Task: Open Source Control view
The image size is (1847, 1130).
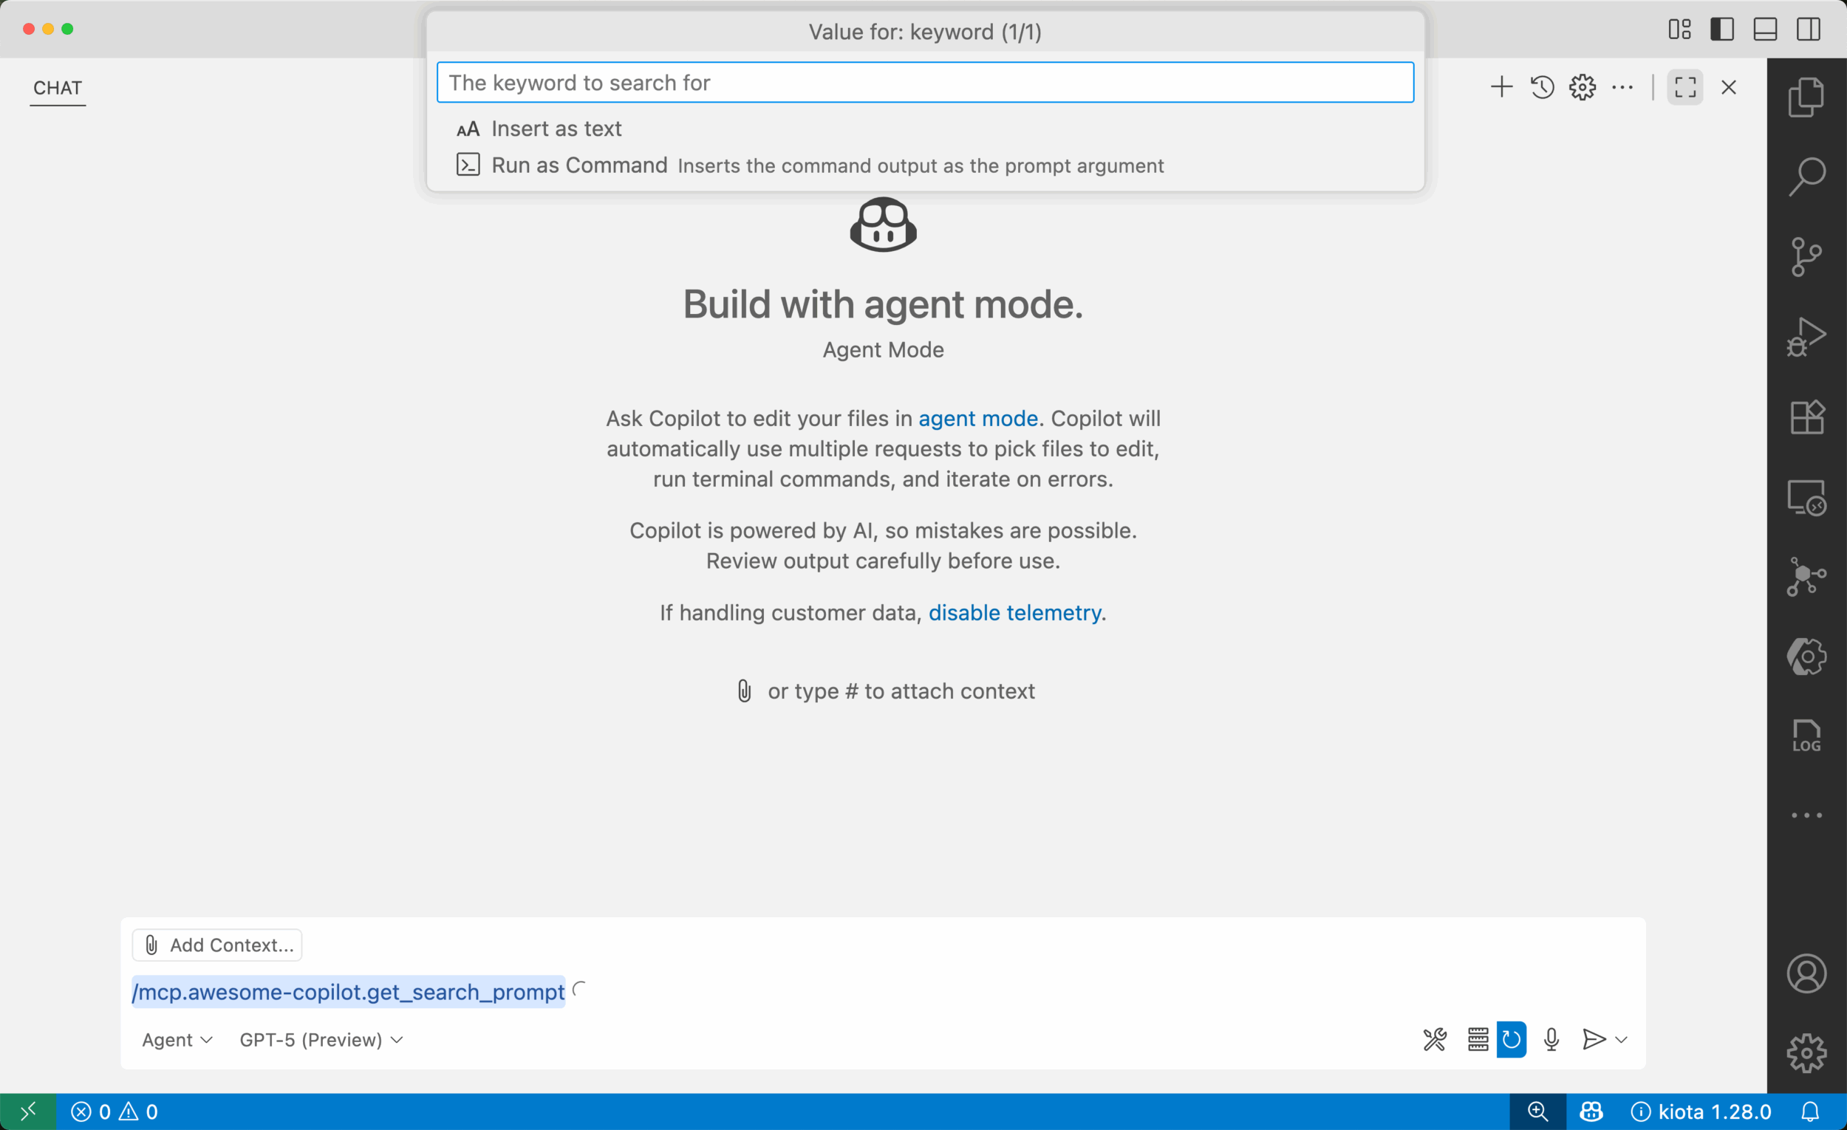Action: [1806, 257]
